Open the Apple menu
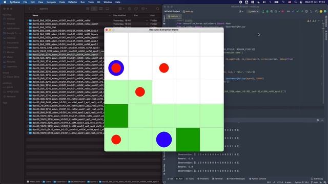The image size is (328, 184). point(5,2)
